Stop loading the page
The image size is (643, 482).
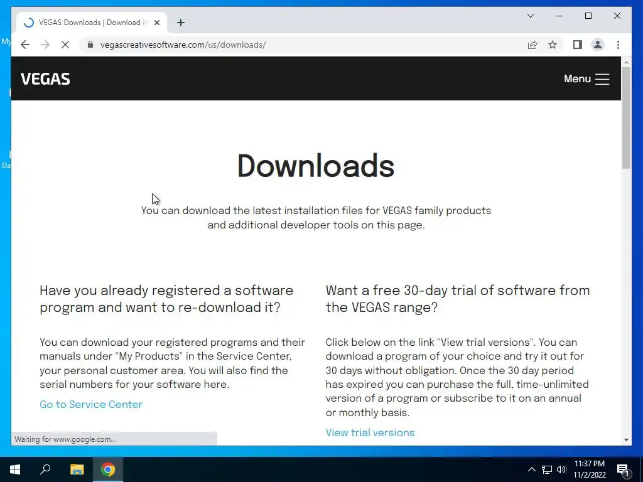coord(65,45)
